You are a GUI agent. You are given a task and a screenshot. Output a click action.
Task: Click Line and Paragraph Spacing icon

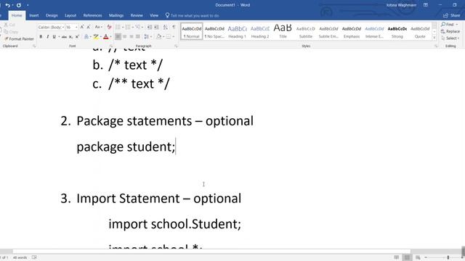point(147,37)
